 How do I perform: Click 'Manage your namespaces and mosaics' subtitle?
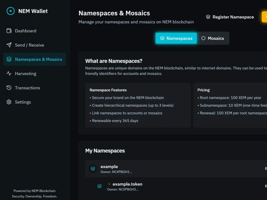(x=136, y=22)
